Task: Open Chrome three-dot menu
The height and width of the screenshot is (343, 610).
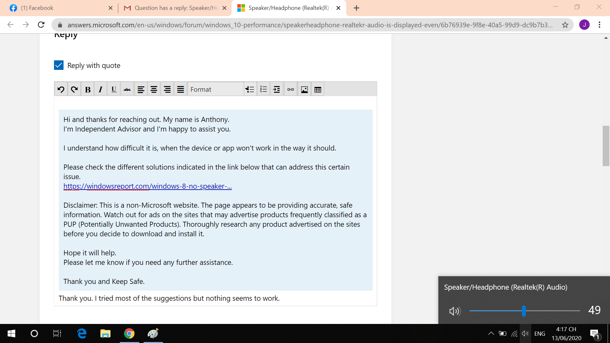Action: pyautogui.click(x=599, y=25)
